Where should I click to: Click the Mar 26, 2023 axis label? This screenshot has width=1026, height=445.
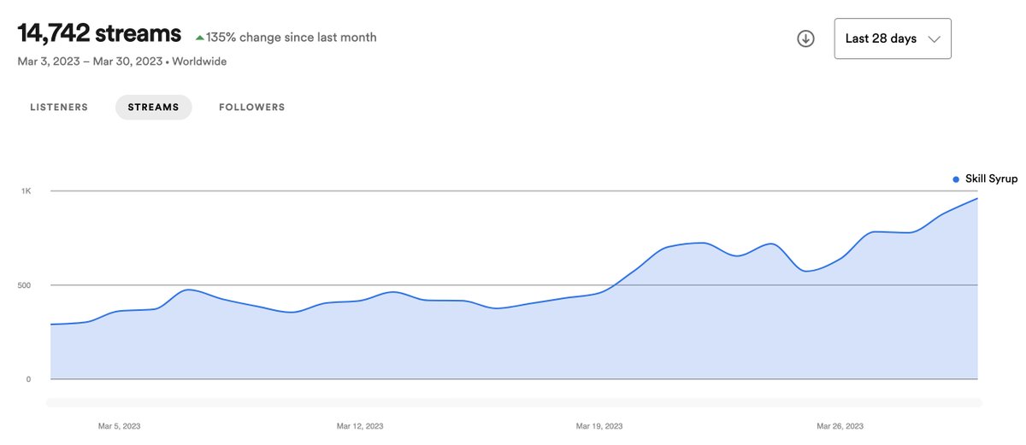pyautogui.click(x=840, y=425)
